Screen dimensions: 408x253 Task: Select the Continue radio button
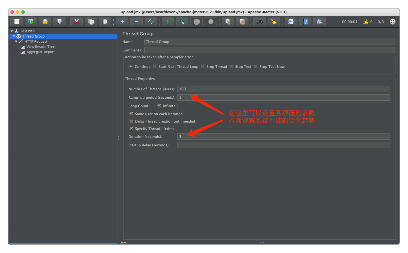(131, 66)
